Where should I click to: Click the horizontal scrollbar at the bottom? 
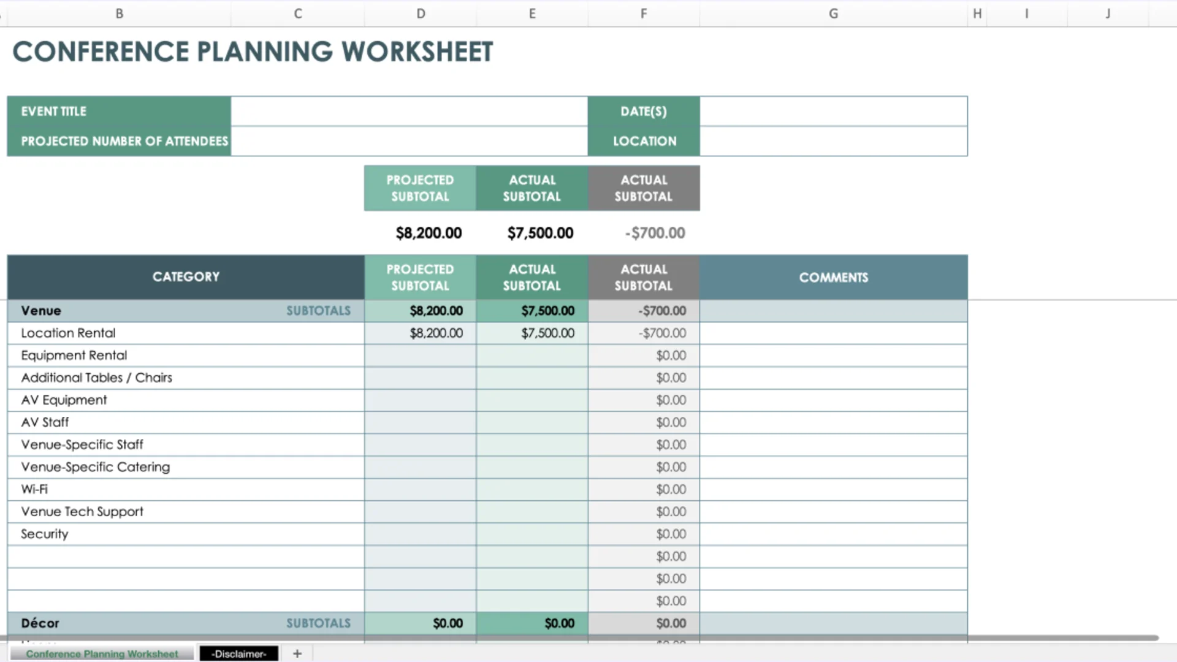point(579,638)
